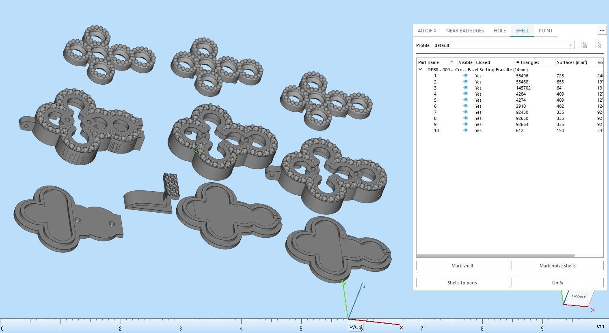The image size is (609, 333).
Task: Switch to the HOLE tab
Action: pyautogui.click(x=500, y=31)
